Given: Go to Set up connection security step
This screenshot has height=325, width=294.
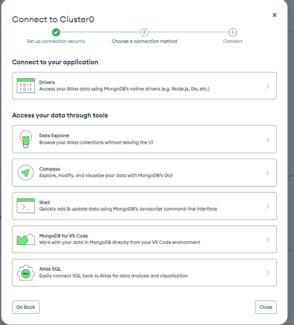Looking at the screenshot, I should [56, 41].
